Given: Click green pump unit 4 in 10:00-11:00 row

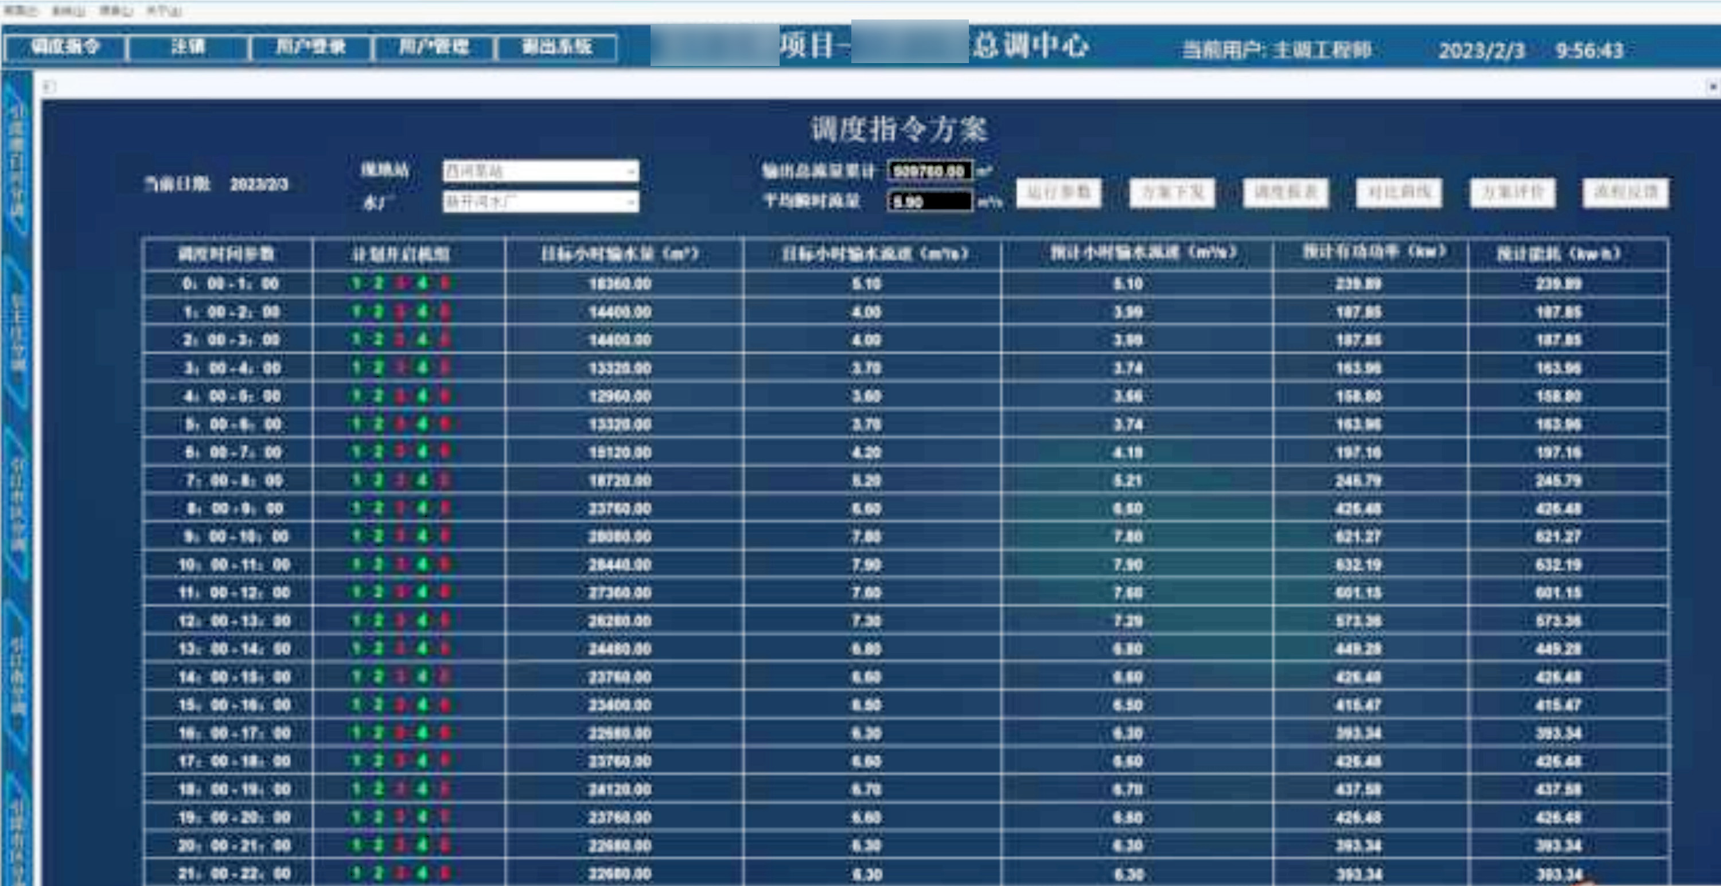Looking at the screenshot, I should (x=422, y=564).
